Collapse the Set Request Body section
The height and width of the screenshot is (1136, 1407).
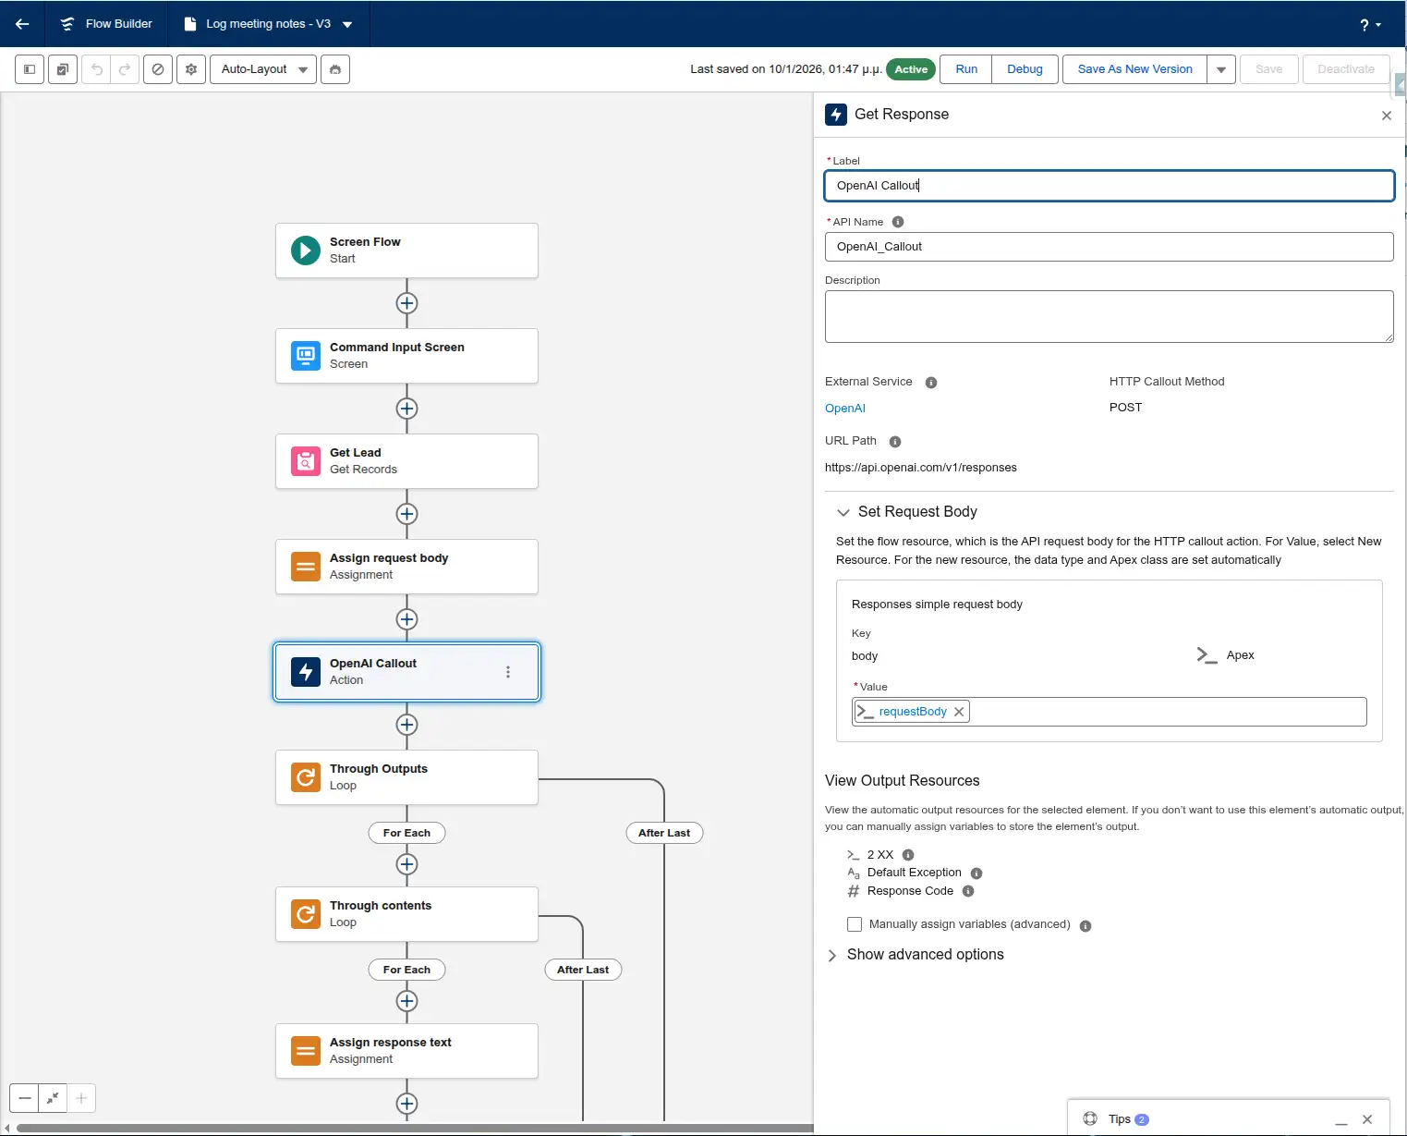point(843,512)
